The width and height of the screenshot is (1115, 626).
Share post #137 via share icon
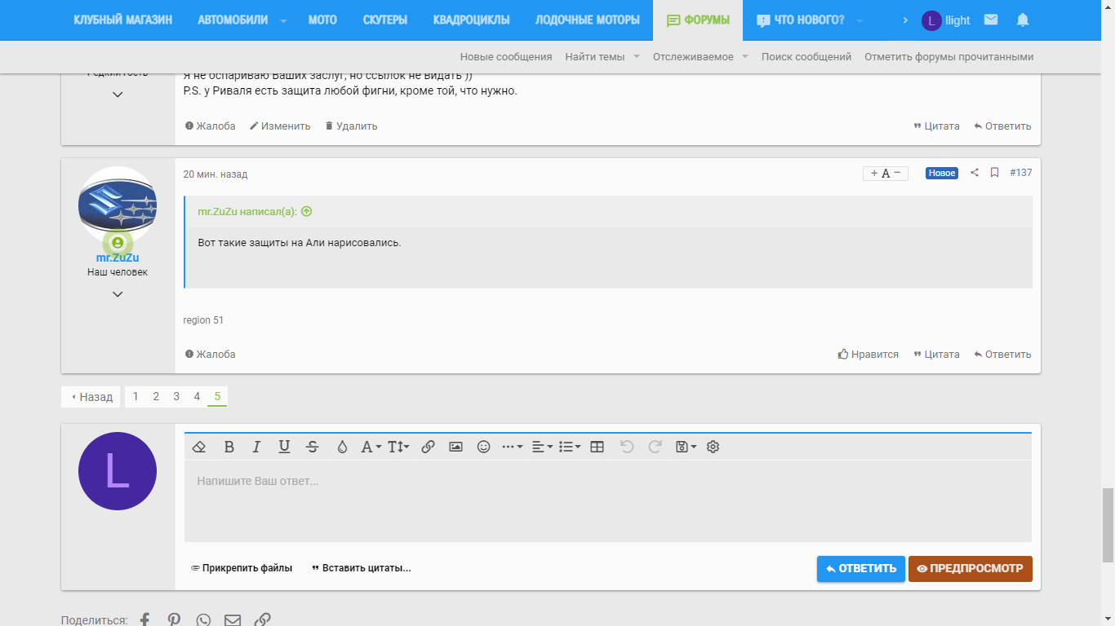(974, 173)
